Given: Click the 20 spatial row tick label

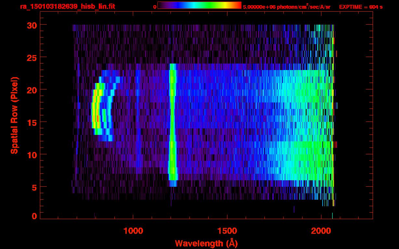Looking at the screenshot, I should pyautogui.click(x=32, y=90).
